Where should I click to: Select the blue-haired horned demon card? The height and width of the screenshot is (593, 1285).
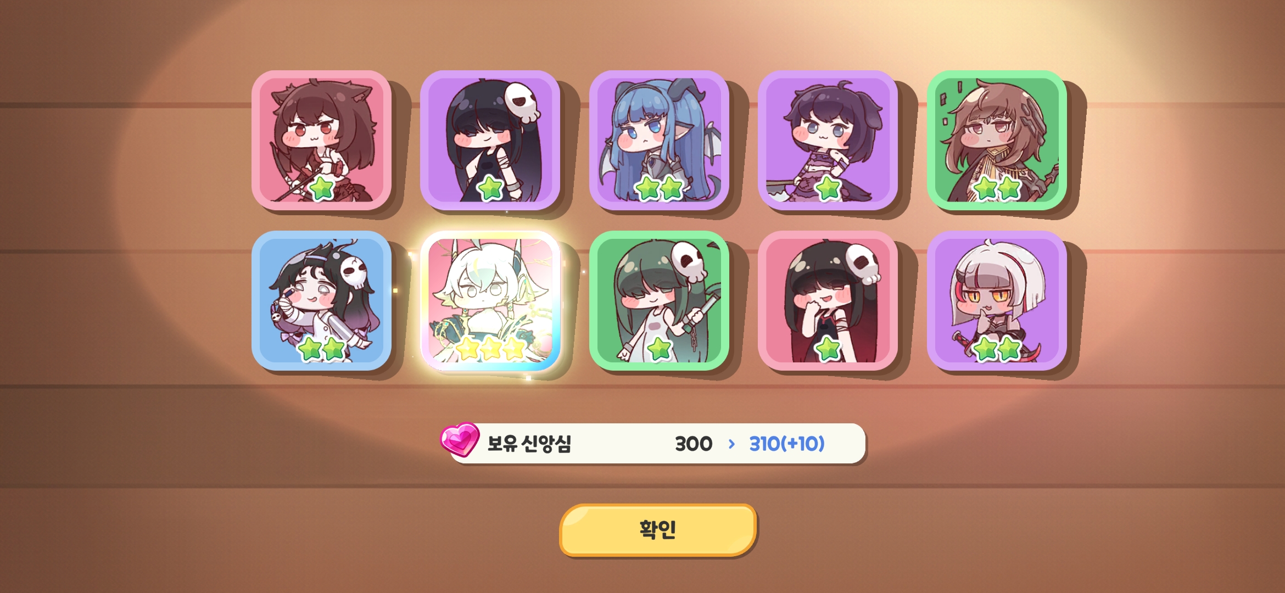pos(659,140)
